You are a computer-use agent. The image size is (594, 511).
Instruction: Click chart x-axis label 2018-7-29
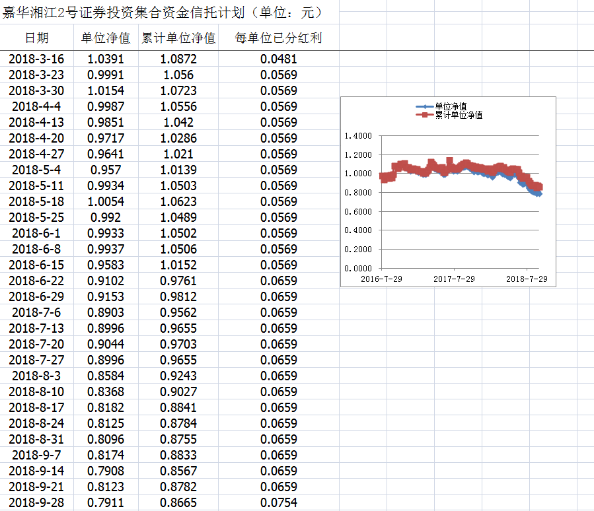527,279
